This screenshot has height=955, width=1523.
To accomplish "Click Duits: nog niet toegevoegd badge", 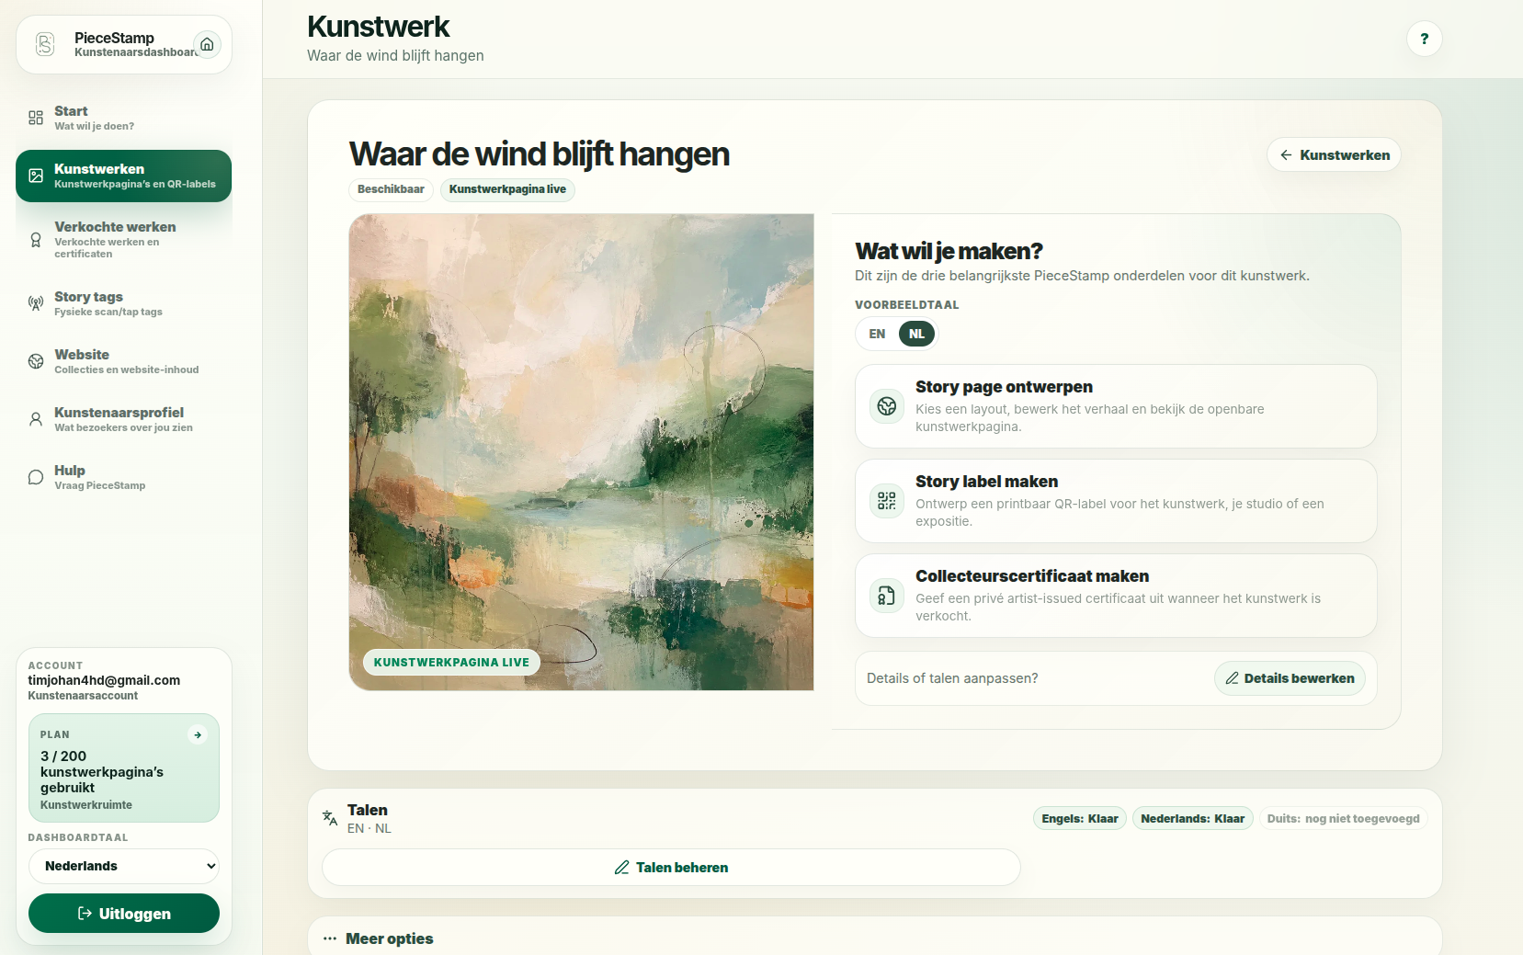I will (x=1343, y=818).
